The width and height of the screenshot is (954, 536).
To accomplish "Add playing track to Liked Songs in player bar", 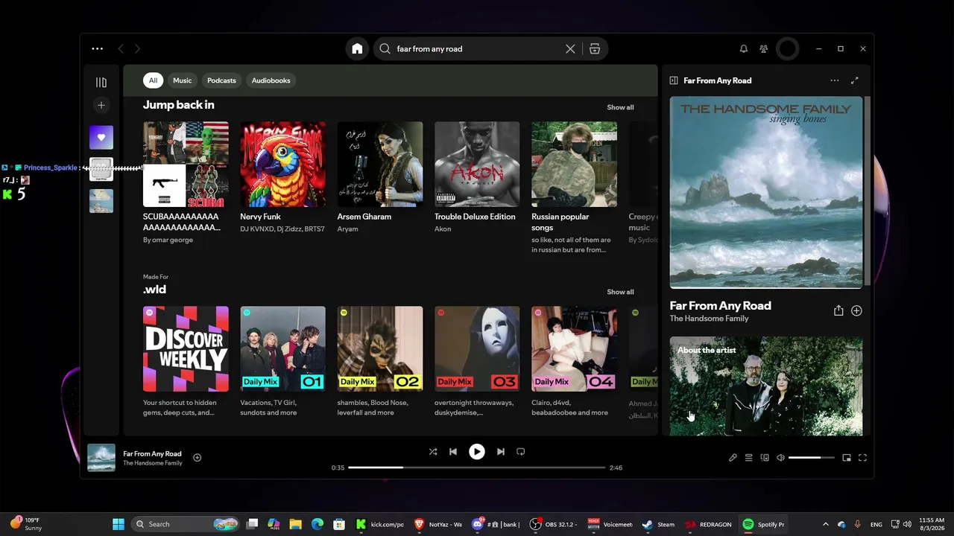I will pos(198,458).
